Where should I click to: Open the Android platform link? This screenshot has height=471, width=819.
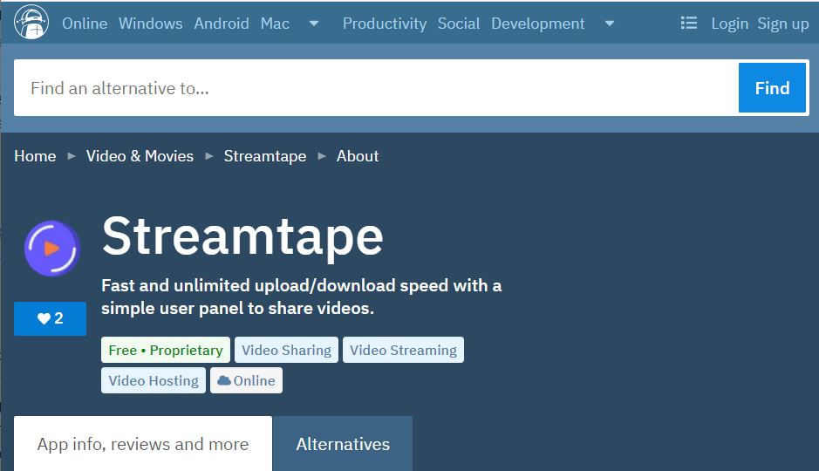(222, 24)
